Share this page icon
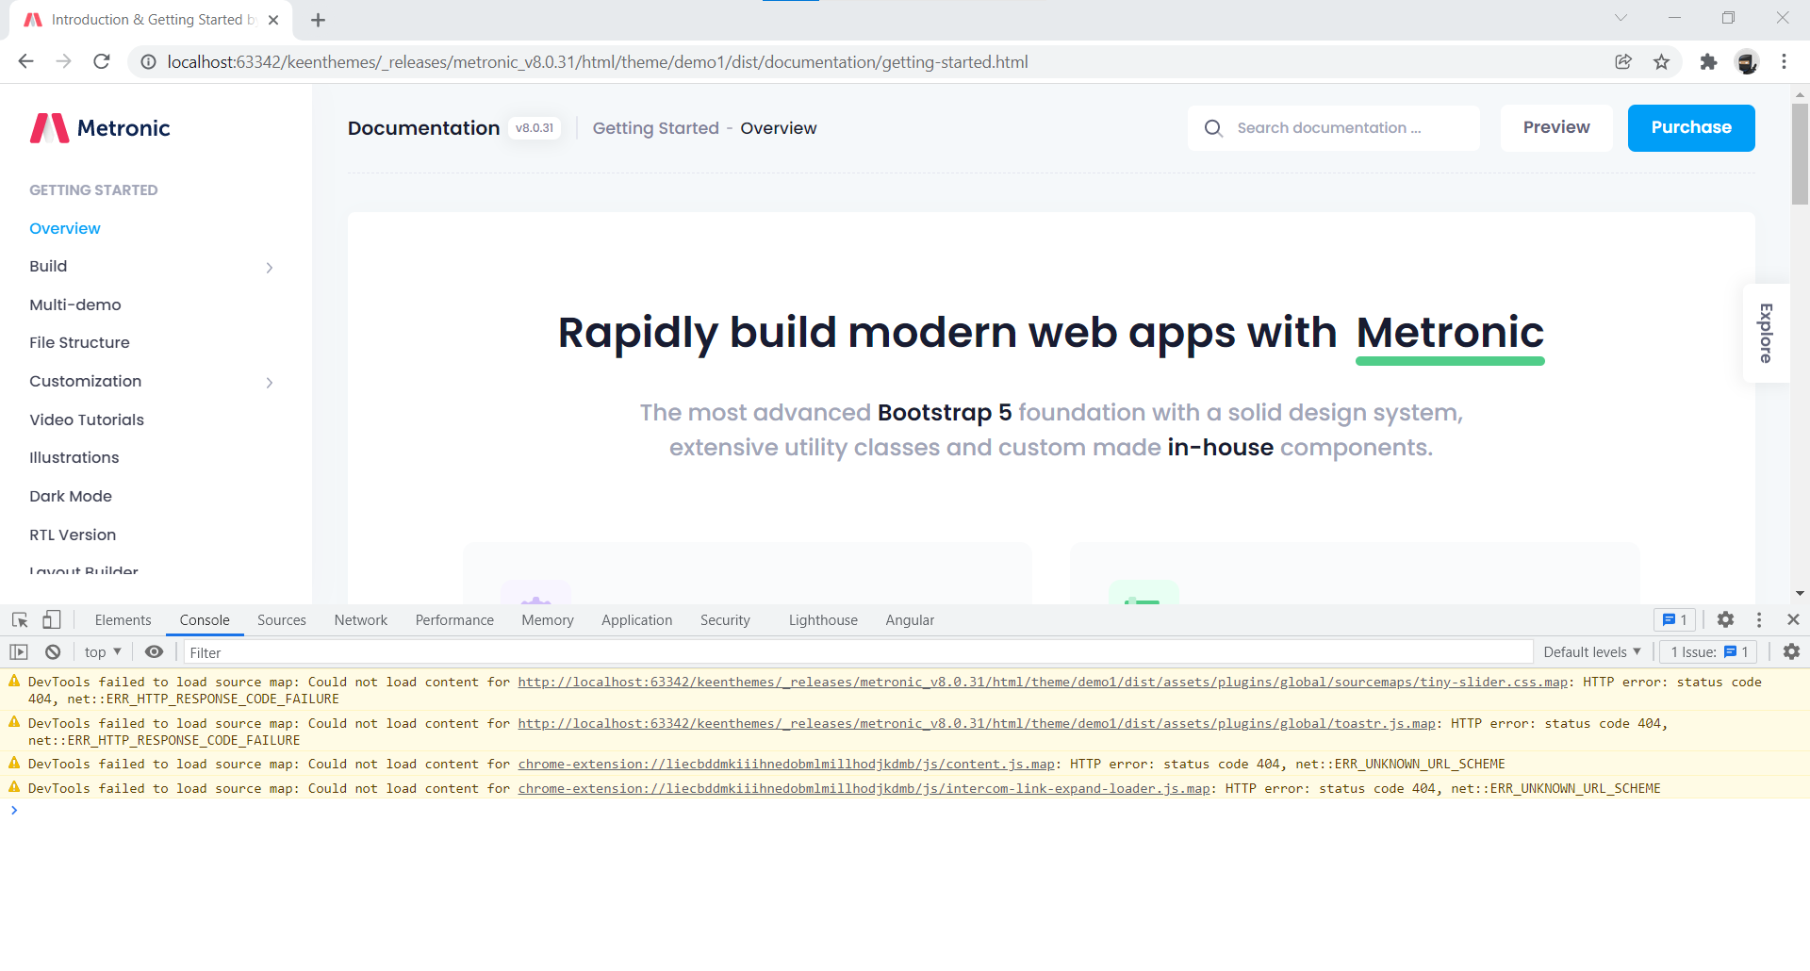The image size is (1810, 971). pyautogui.click(x=1623, y=62)
